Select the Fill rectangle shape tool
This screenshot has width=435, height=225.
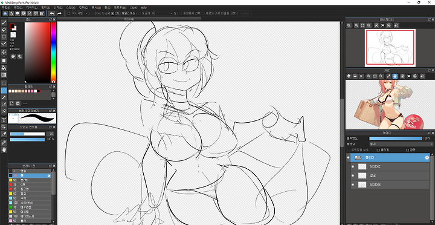(4, 60)
